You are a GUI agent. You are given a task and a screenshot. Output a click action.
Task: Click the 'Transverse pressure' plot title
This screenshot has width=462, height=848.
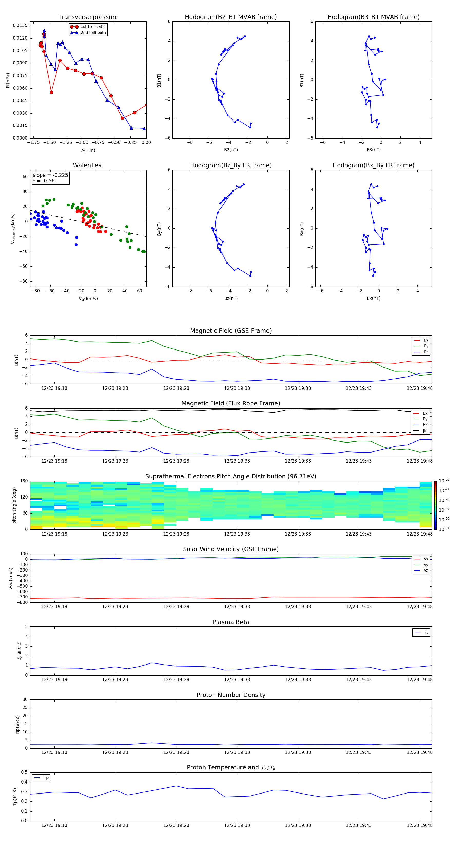pos(88,17)
